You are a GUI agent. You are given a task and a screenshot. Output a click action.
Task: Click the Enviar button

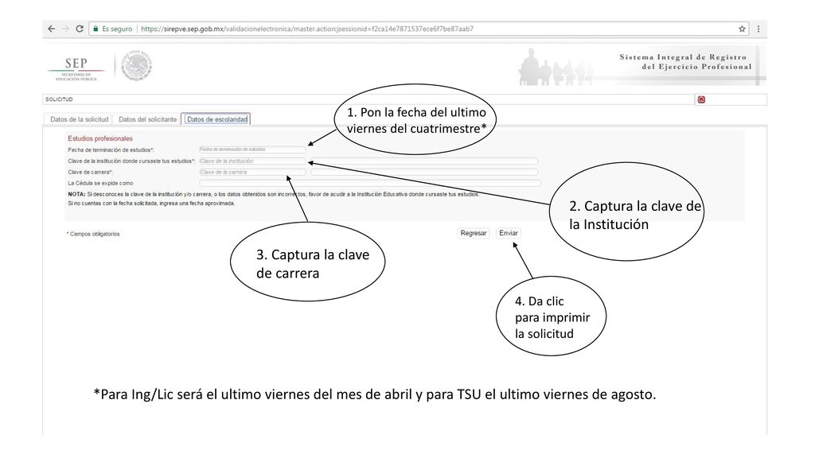[x=509, y=233]
